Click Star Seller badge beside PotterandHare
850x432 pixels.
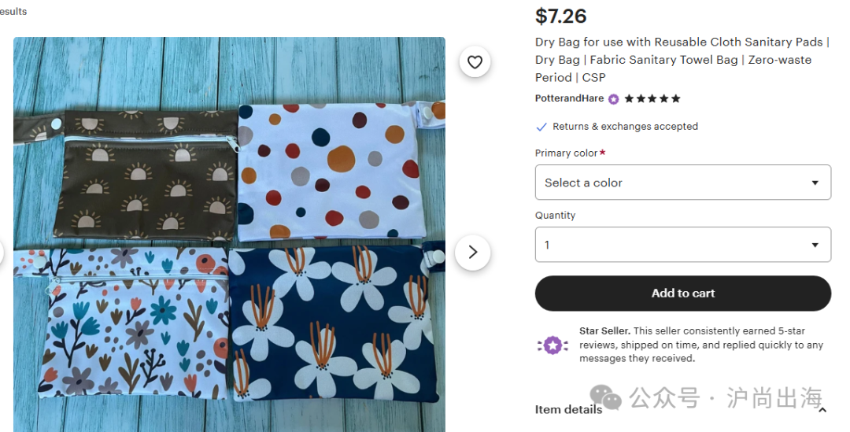click(613, 99)
